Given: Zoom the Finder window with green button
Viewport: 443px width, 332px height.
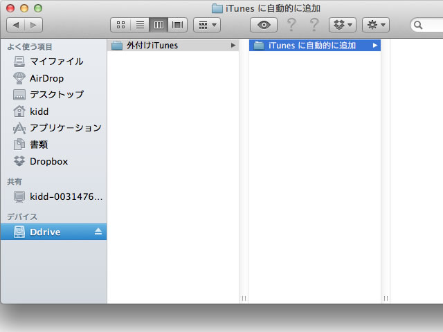Looking at the screenshot, I should 38,8.
